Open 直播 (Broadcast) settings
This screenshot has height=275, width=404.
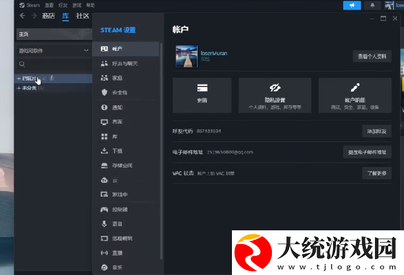click(126, 253)
